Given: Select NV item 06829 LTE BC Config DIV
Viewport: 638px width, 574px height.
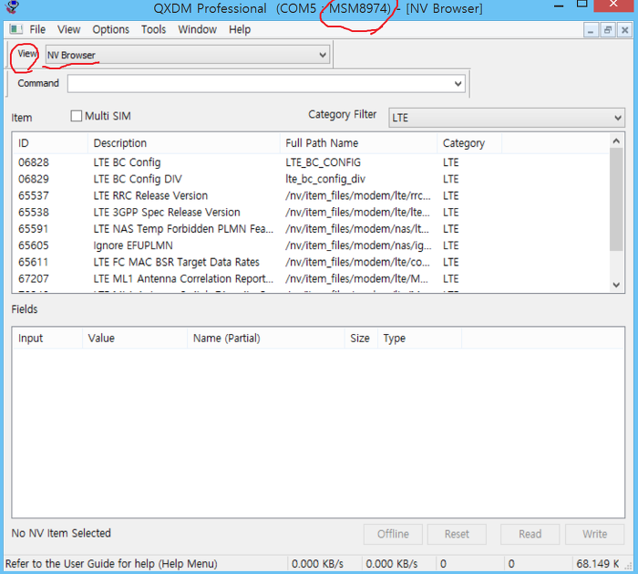Looking at the screenshot, I should coord(311,179).
